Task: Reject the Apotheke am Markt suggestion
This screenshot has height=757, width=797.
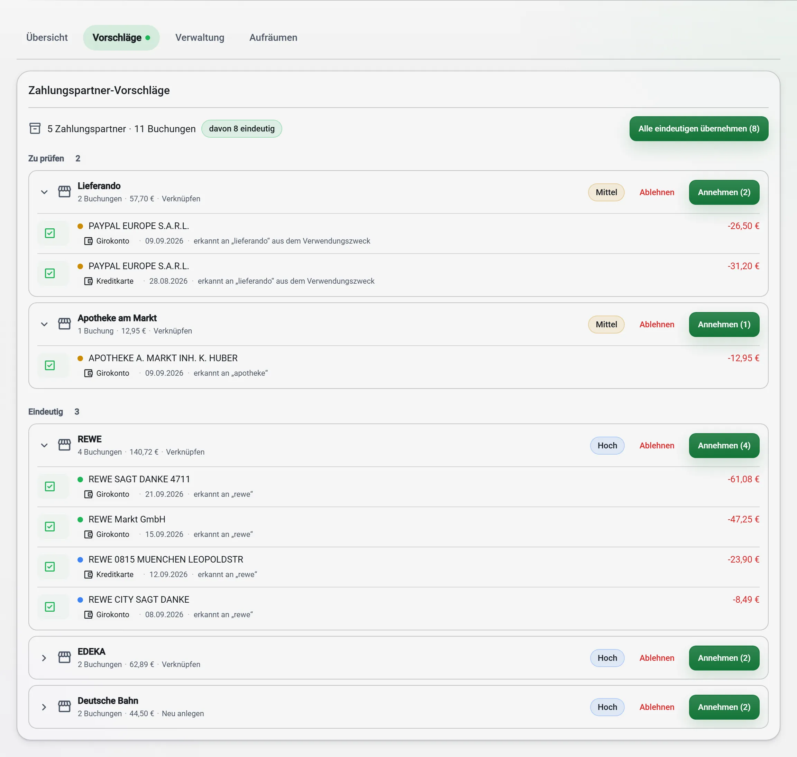Action: 657,325
